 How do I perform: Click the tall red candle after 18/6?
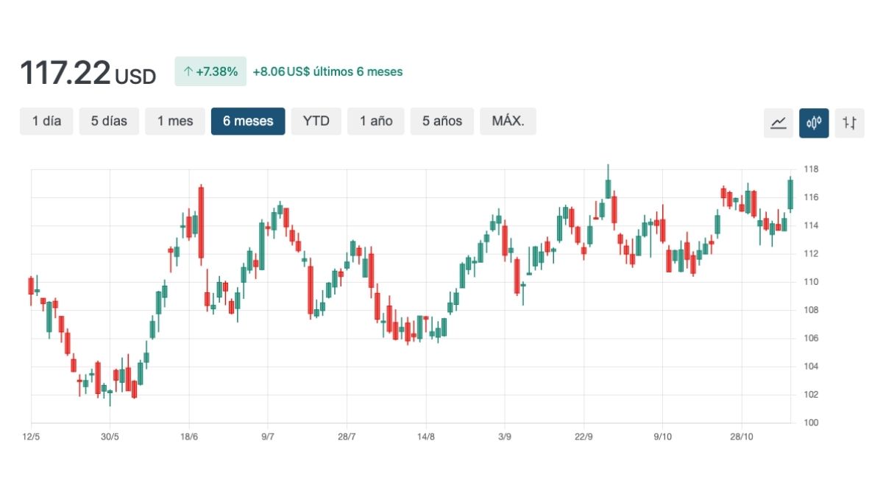click(201, 221)
